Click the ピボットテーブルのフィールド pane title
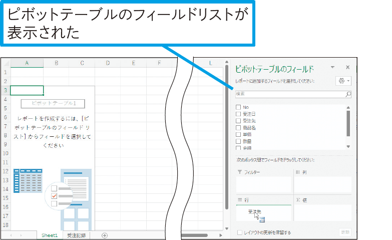Screen dimensions: 392x240 (274, 69)
